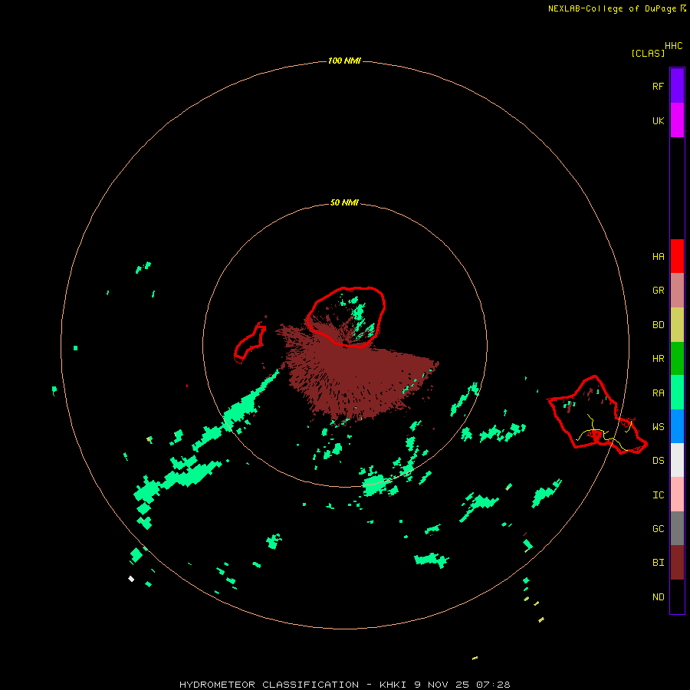Viewport: 690px width, 690px height.
Task: Click the white DS echo pixel at lower left
Action: tap(131, 579)
